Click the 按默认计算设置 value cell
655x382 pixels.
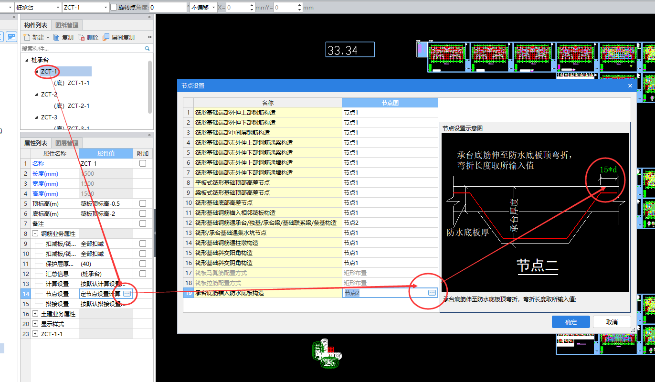(x=106, y=284)
